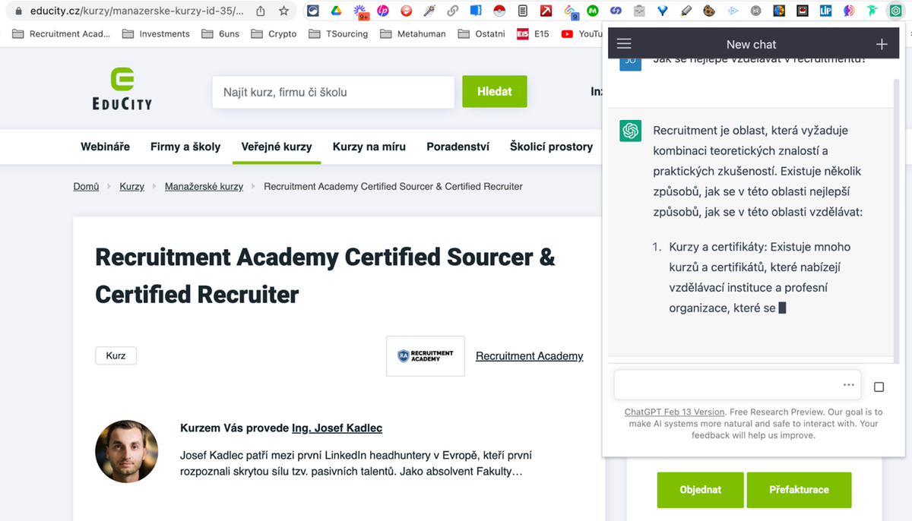Image resolution: width=912 pixels, height=521 pixels.
Task: Click the chain link extension icon
Action: pyautogui.click(x=452, y=11)
